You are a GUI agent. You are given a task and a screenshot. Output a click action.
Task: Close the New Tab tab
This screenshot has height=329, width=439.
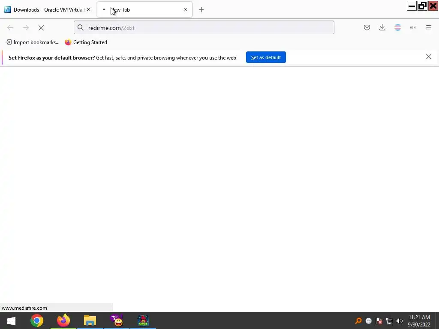pos(185,9)
